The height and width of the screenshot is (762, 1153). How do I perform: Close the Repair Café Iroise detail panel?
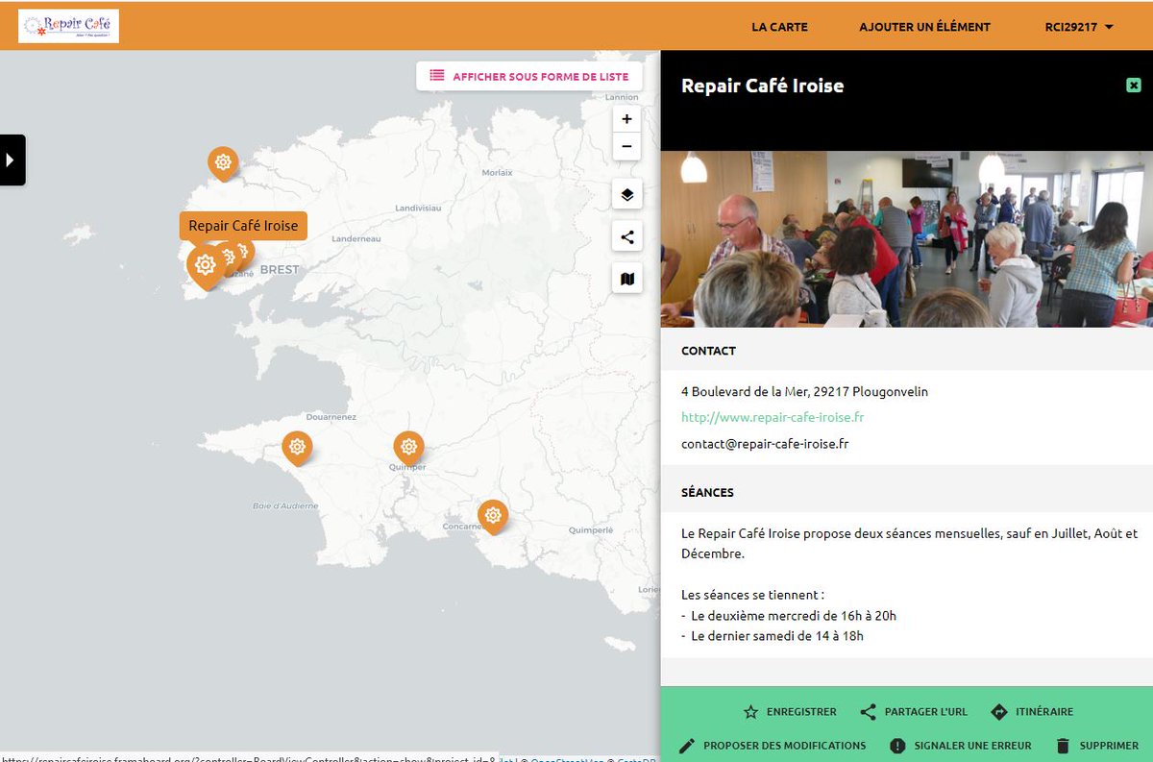1134,85
